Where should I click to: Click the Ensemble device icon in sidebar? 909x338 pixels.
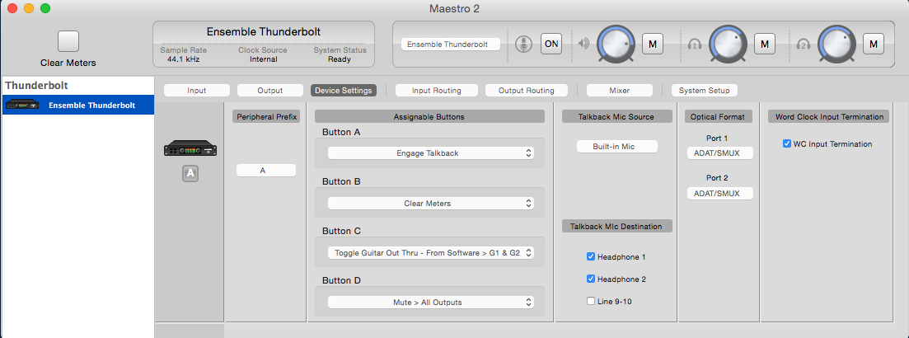point(23,105)
